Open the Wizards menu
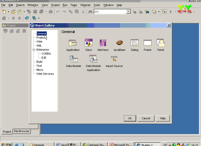Image resolution: width=201 pixels, height=146 pixels. click(x=85, y=5)
